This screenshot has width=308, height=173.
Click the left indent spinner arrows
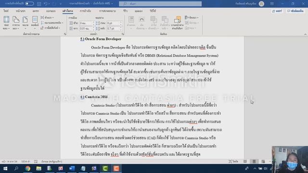click(x=94, y=23)
